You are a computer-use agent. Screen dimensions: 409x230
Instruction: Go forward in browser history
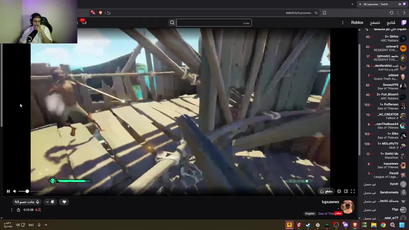[x=398, y=13]
